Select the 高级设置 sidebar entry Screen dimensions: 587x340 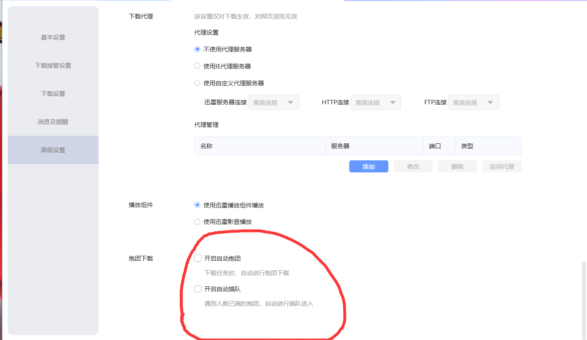(x=53, y=150)
